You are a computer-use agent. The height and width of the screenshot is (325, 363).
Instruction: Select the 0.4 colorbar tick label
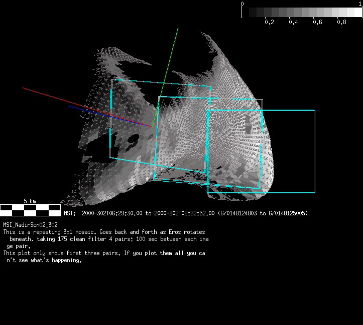tap(293, 22)
